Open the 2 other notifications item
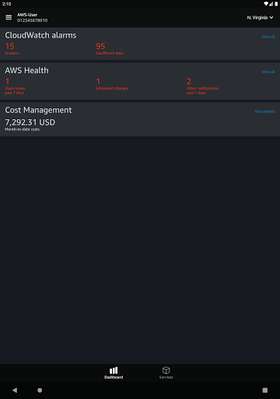 pyautogui.click(x=202, y=87)
